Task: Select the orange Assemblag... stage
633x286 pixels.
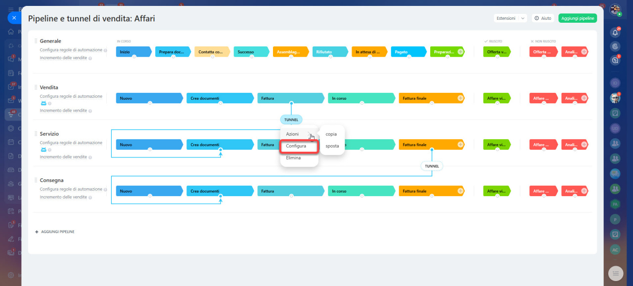Action: (291, 51)
